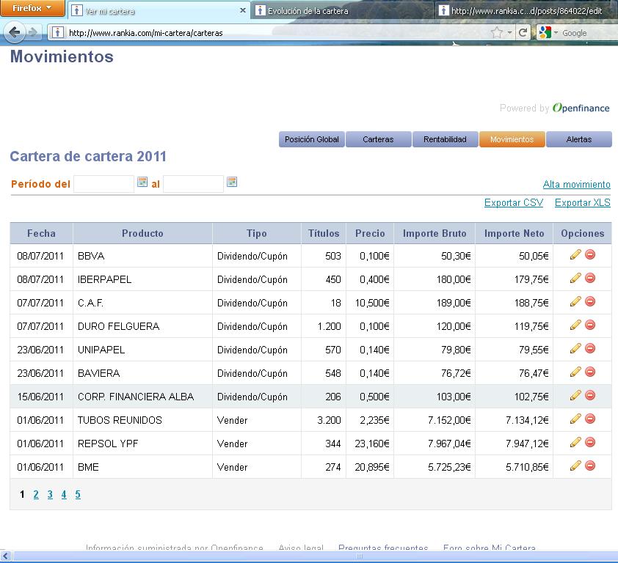Focus the period start date field
This screenshot has height=563, width=618.
[104, 184]
